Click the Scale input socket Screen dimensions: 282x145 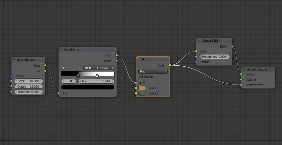point(12,81)
